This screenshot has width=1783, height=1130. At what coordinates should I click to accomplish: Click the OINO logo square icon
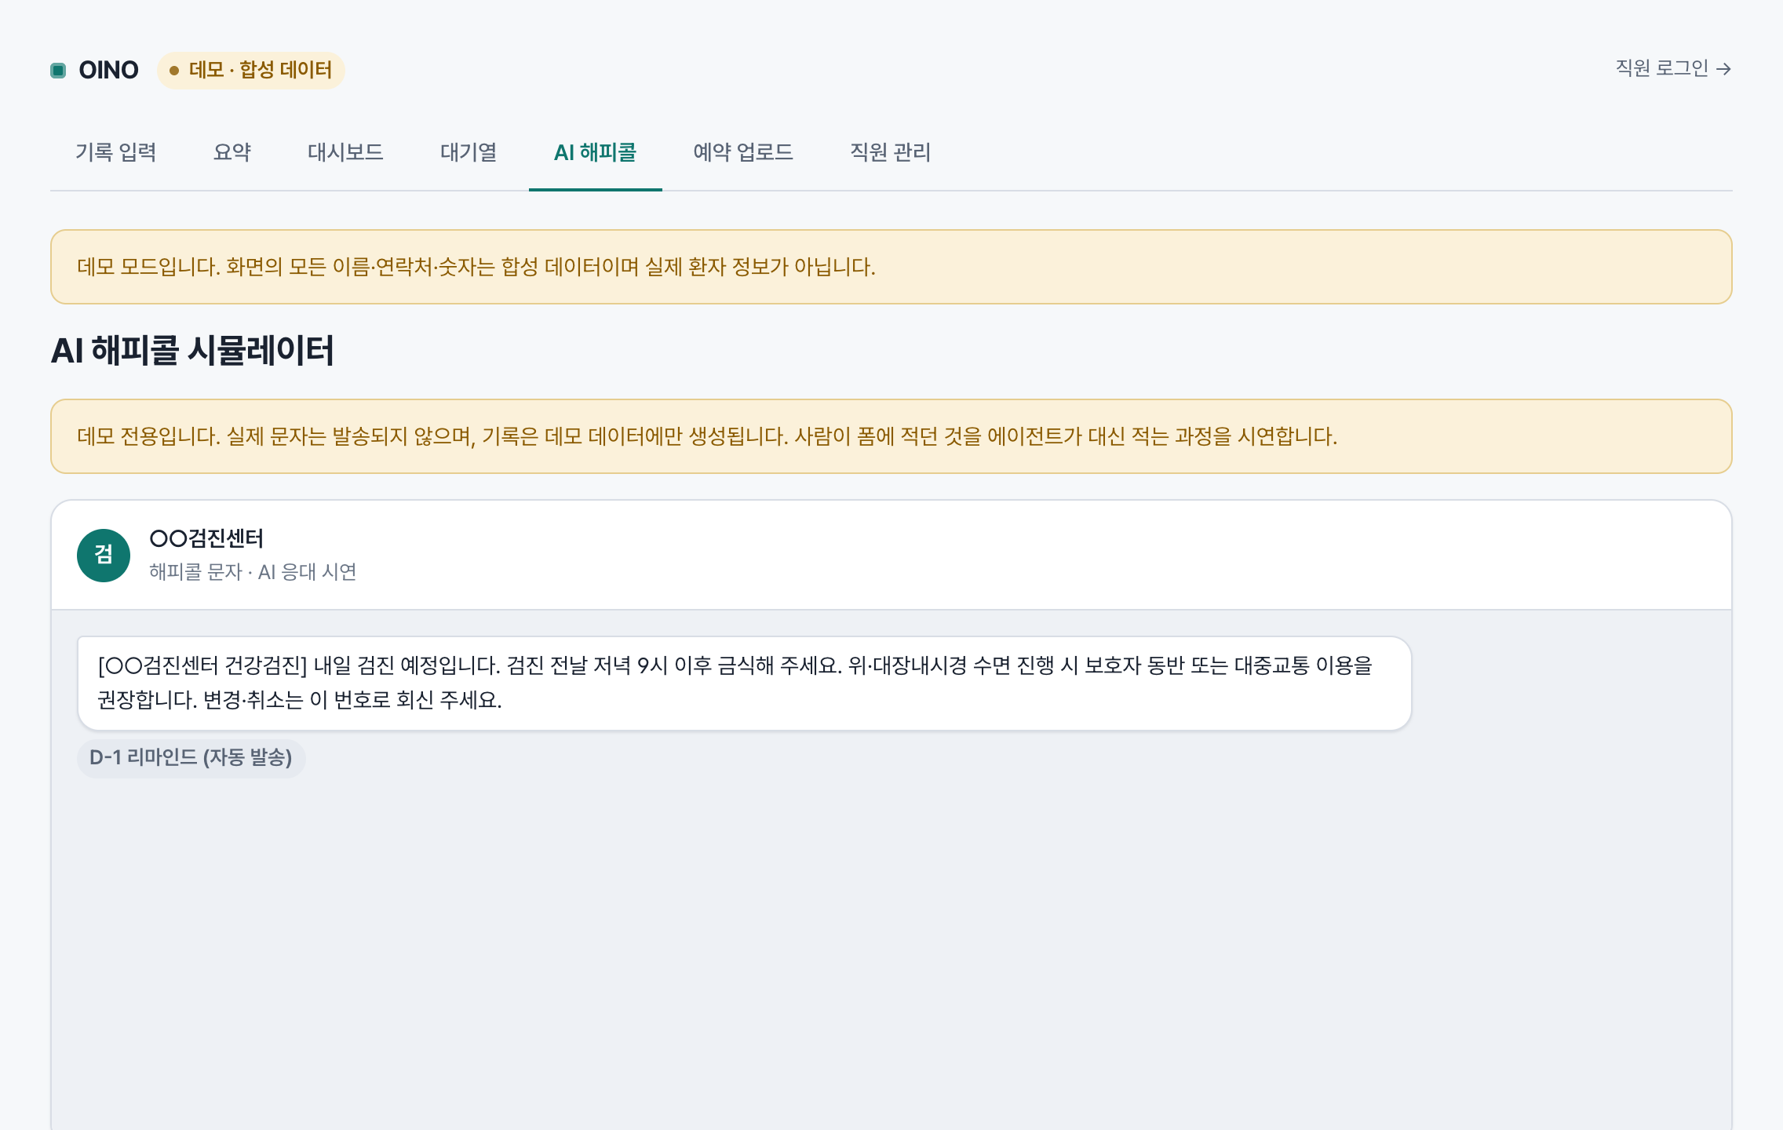58,71
